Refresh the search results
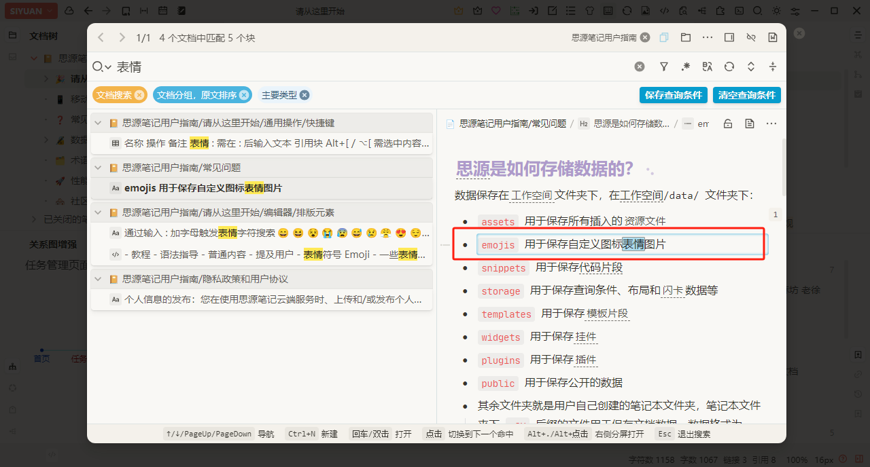Viewport: 870px width, 467px height. click(x=729, y=67)
